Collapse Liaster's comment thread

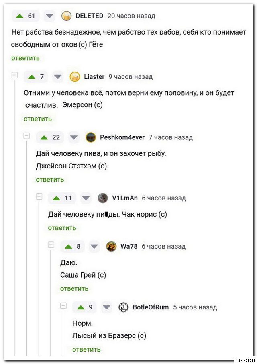click(x=15, y=75)
